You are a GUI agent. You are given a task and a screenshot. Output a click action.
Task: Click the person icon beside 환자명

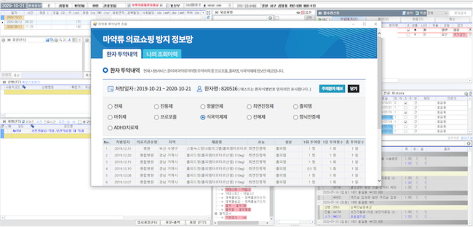[x=200, y=89]
